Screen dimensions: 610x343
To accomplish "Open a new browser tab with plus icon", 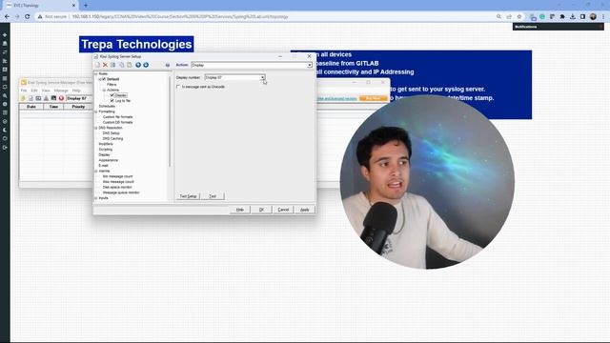I will tap(86, 6).
